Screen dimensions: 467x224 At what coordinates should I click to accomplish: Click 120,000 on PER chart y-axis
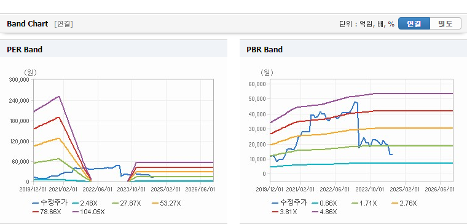(x=20, y=141)
